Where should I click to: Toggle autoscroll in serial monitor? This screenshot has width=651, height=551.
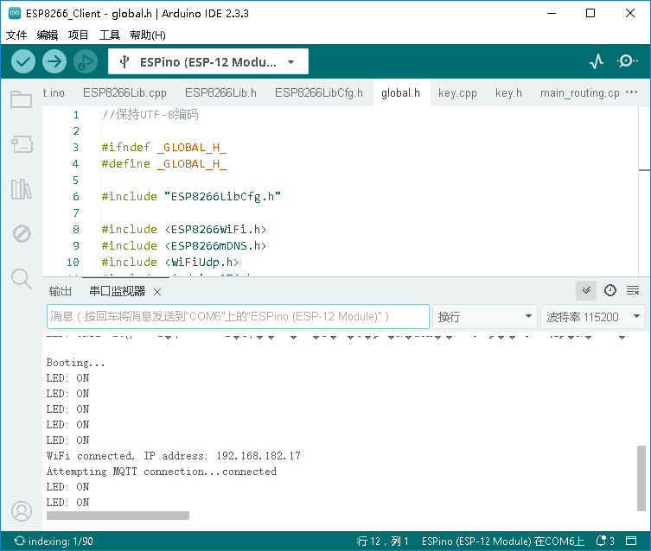click(x=586, y=290)
